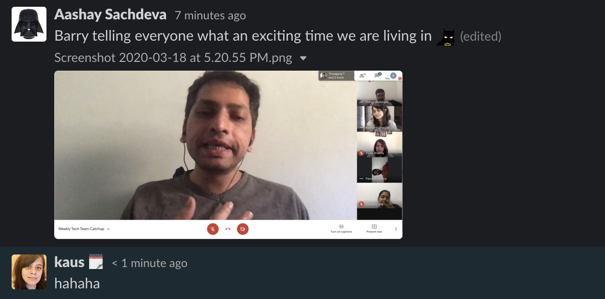Open the Aashay Sachdeva sender name

pyautogui.click(x=110, y=15)
